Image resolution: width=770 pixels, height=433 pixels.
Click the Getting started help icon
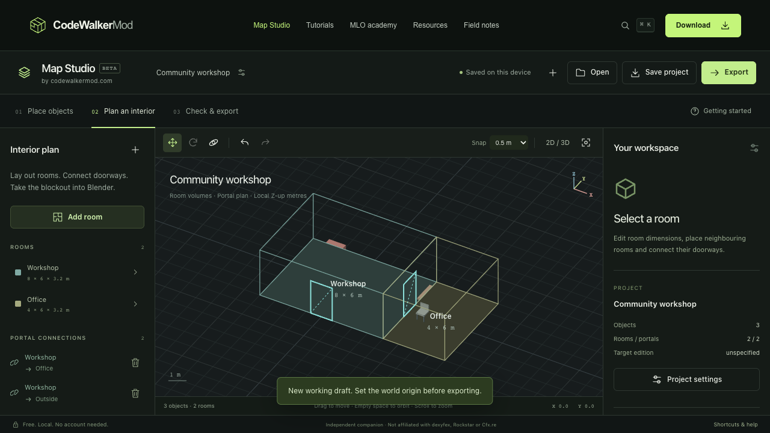click(x=695, y=111)
